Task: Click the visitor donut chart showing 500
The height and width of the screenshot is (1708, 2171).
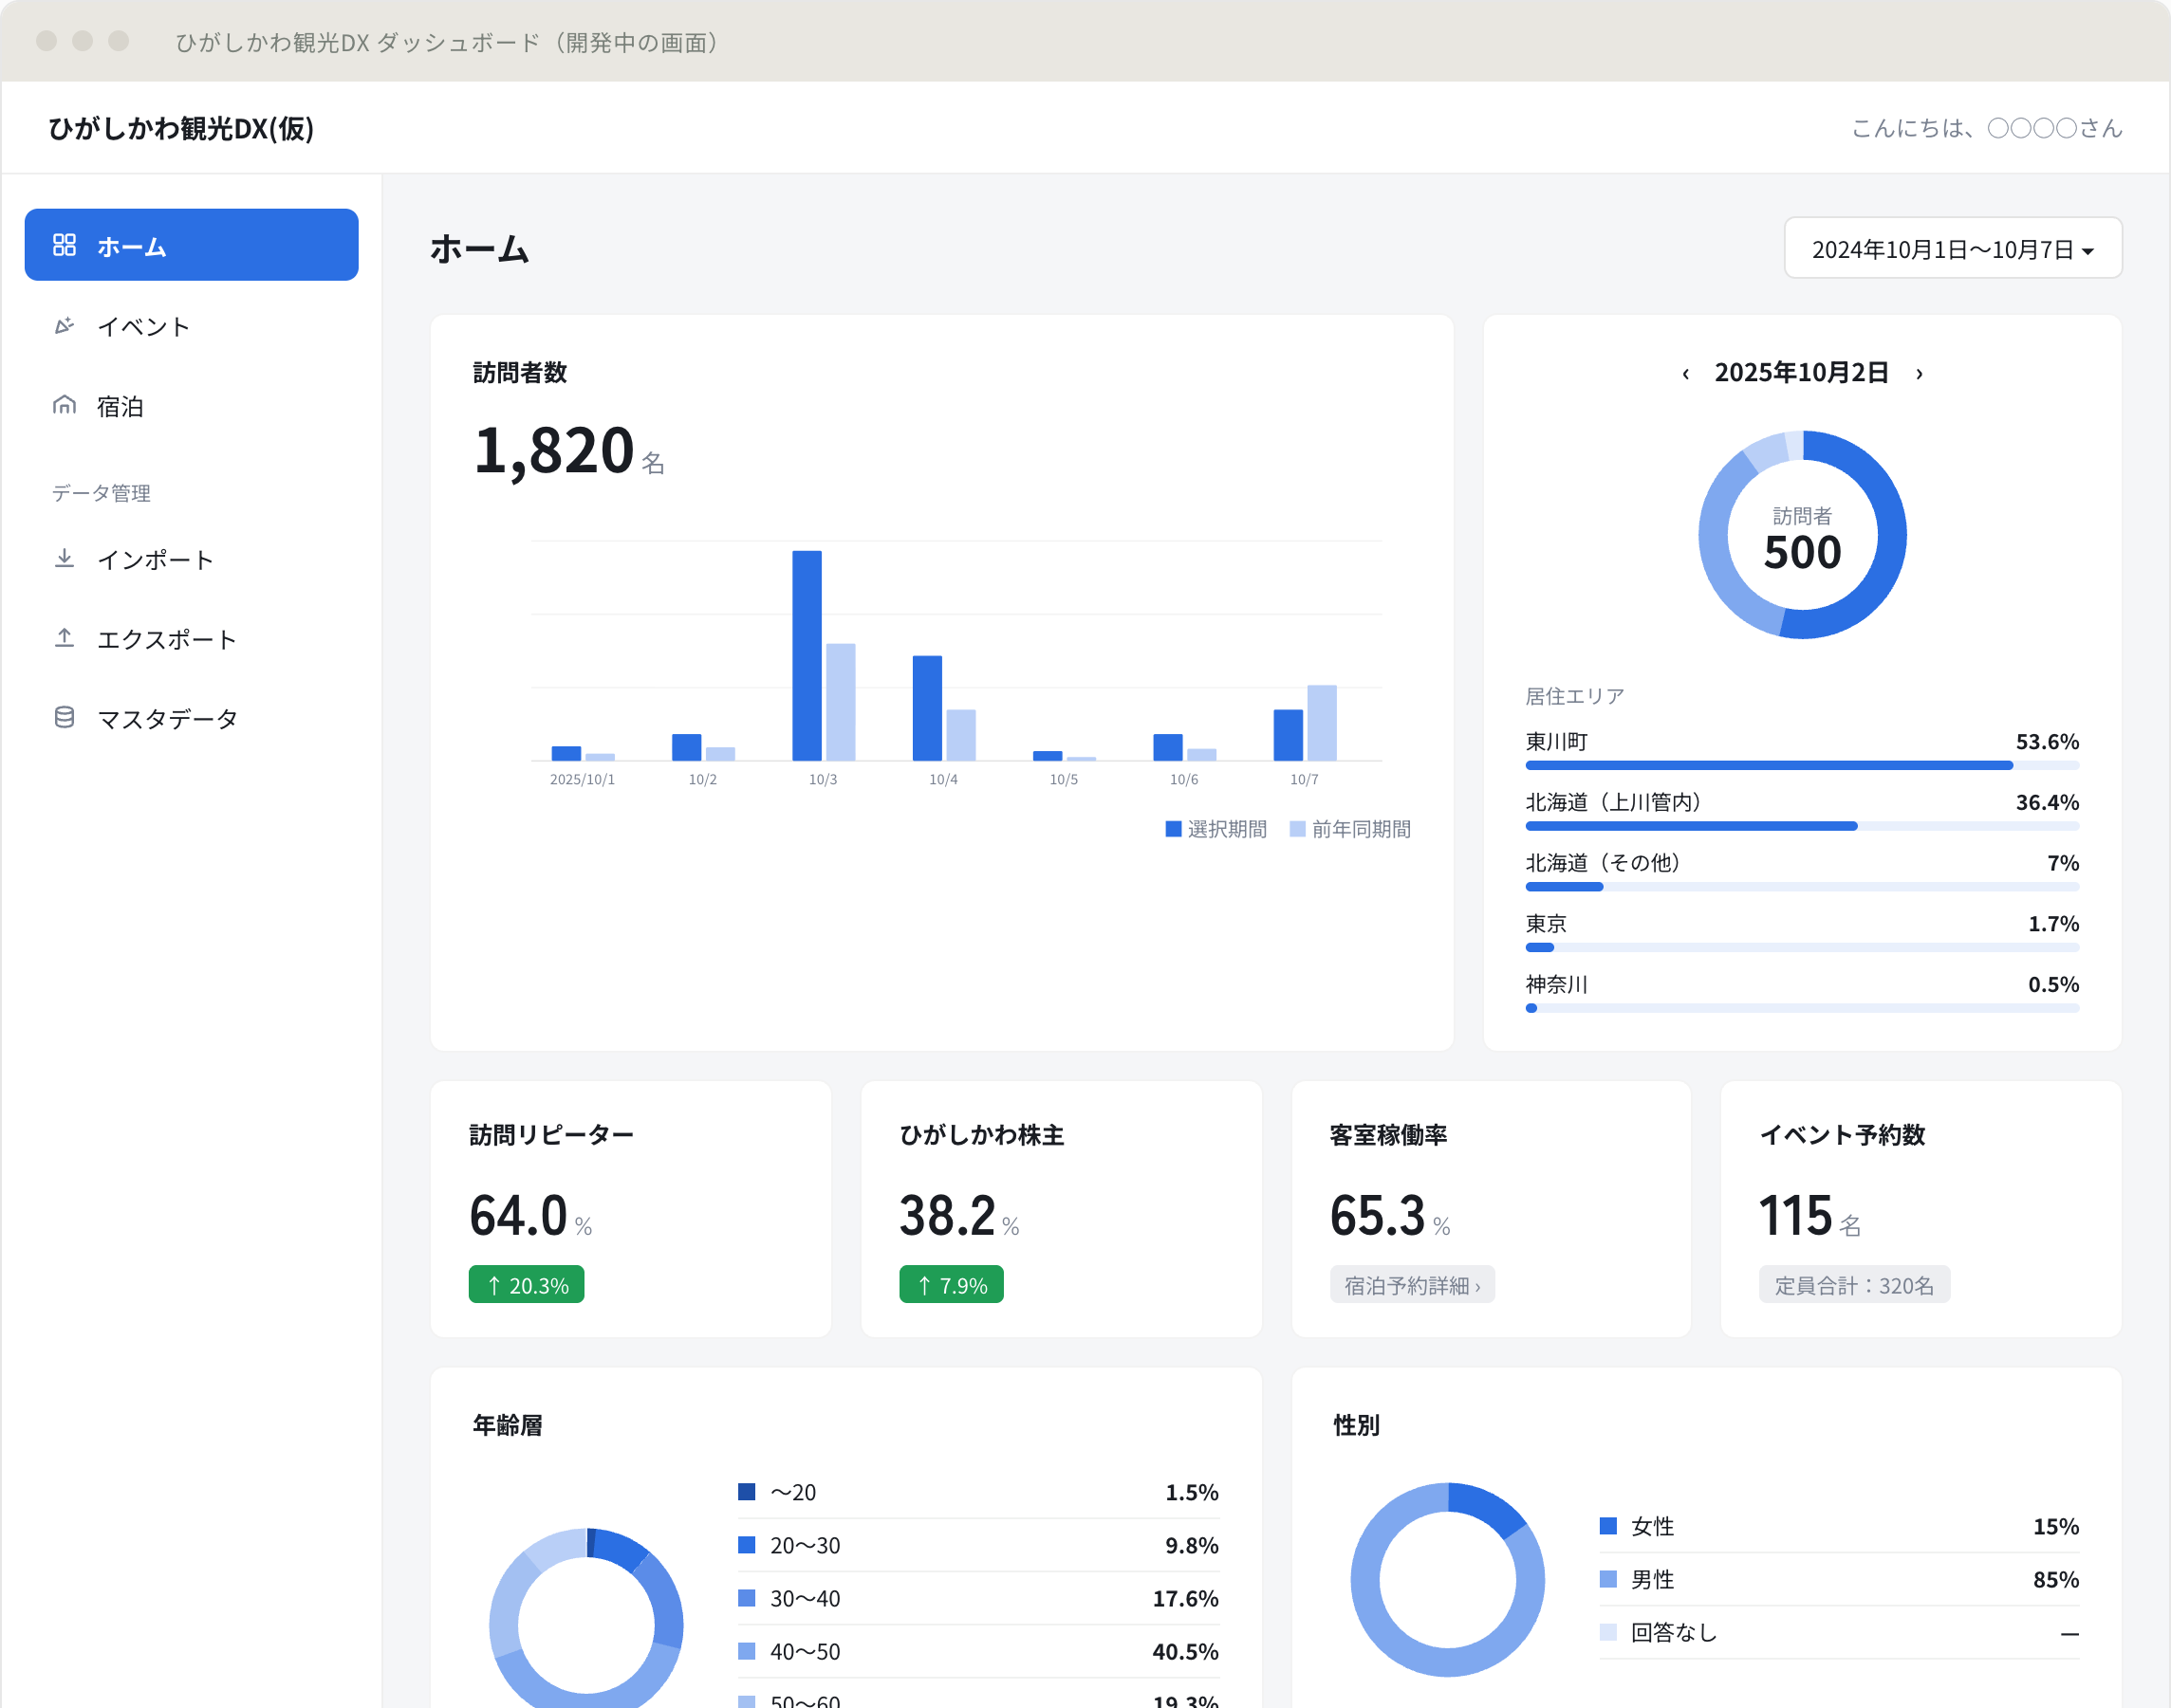Action: click(x=1802, y=535)
